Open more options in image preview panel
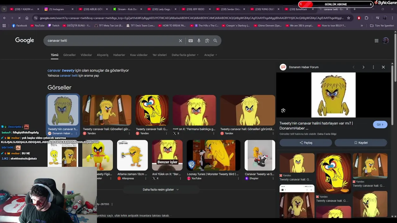The height and width of the screenshot is (223, 397). point(373,67)
